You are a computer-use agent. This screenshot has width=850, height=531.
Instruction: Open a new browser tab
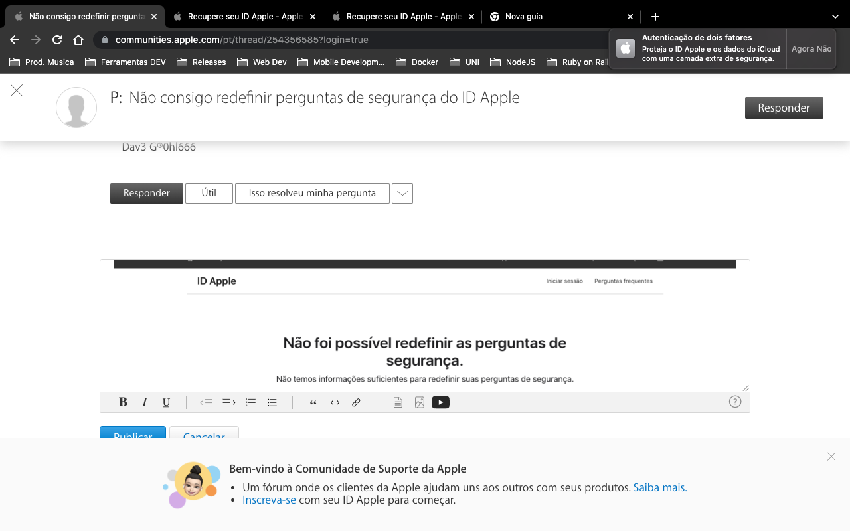pyautogui.click(x=655, y=17)
